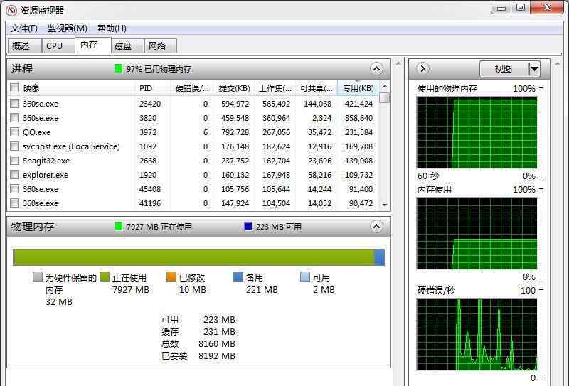Click the 总数 8160 MB value
Viewport: 569px width, 386px height.
click(x=217, y=343)
